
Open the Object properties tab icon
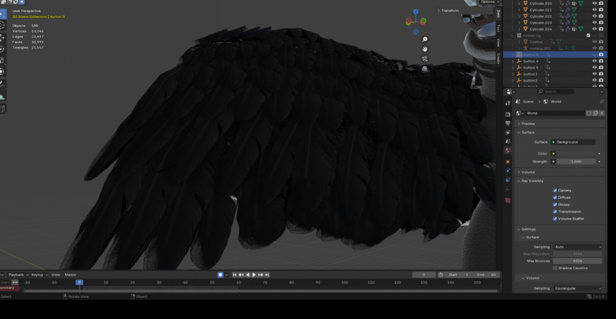508,162
